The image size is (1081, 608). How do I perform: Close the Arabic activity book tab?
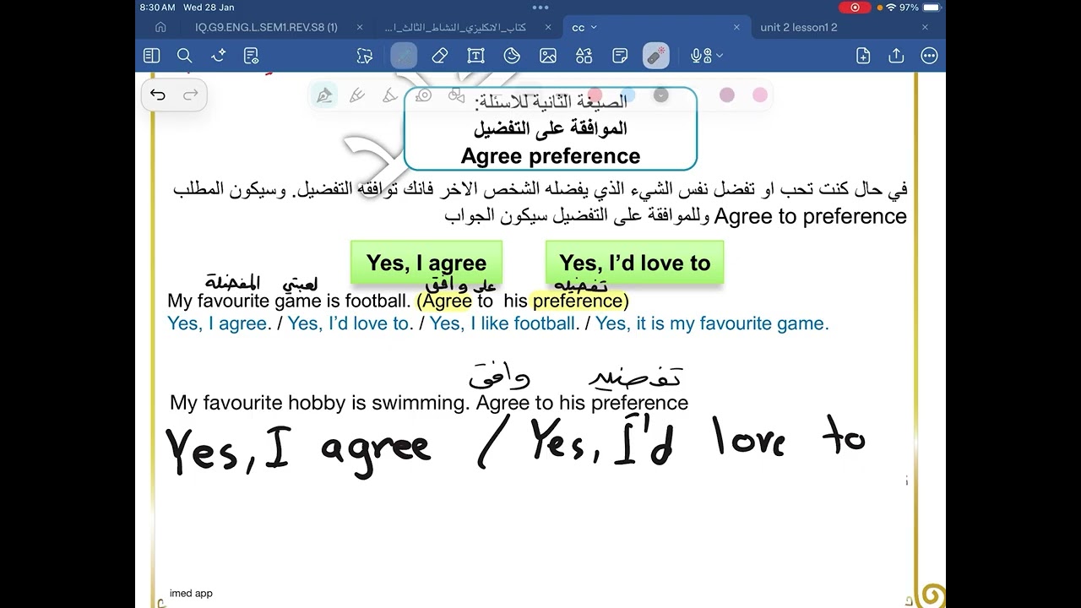547,27
